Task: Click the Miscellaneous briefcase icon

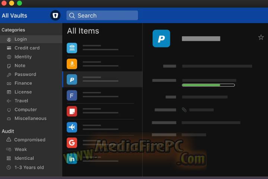Action: click(9, 119)
